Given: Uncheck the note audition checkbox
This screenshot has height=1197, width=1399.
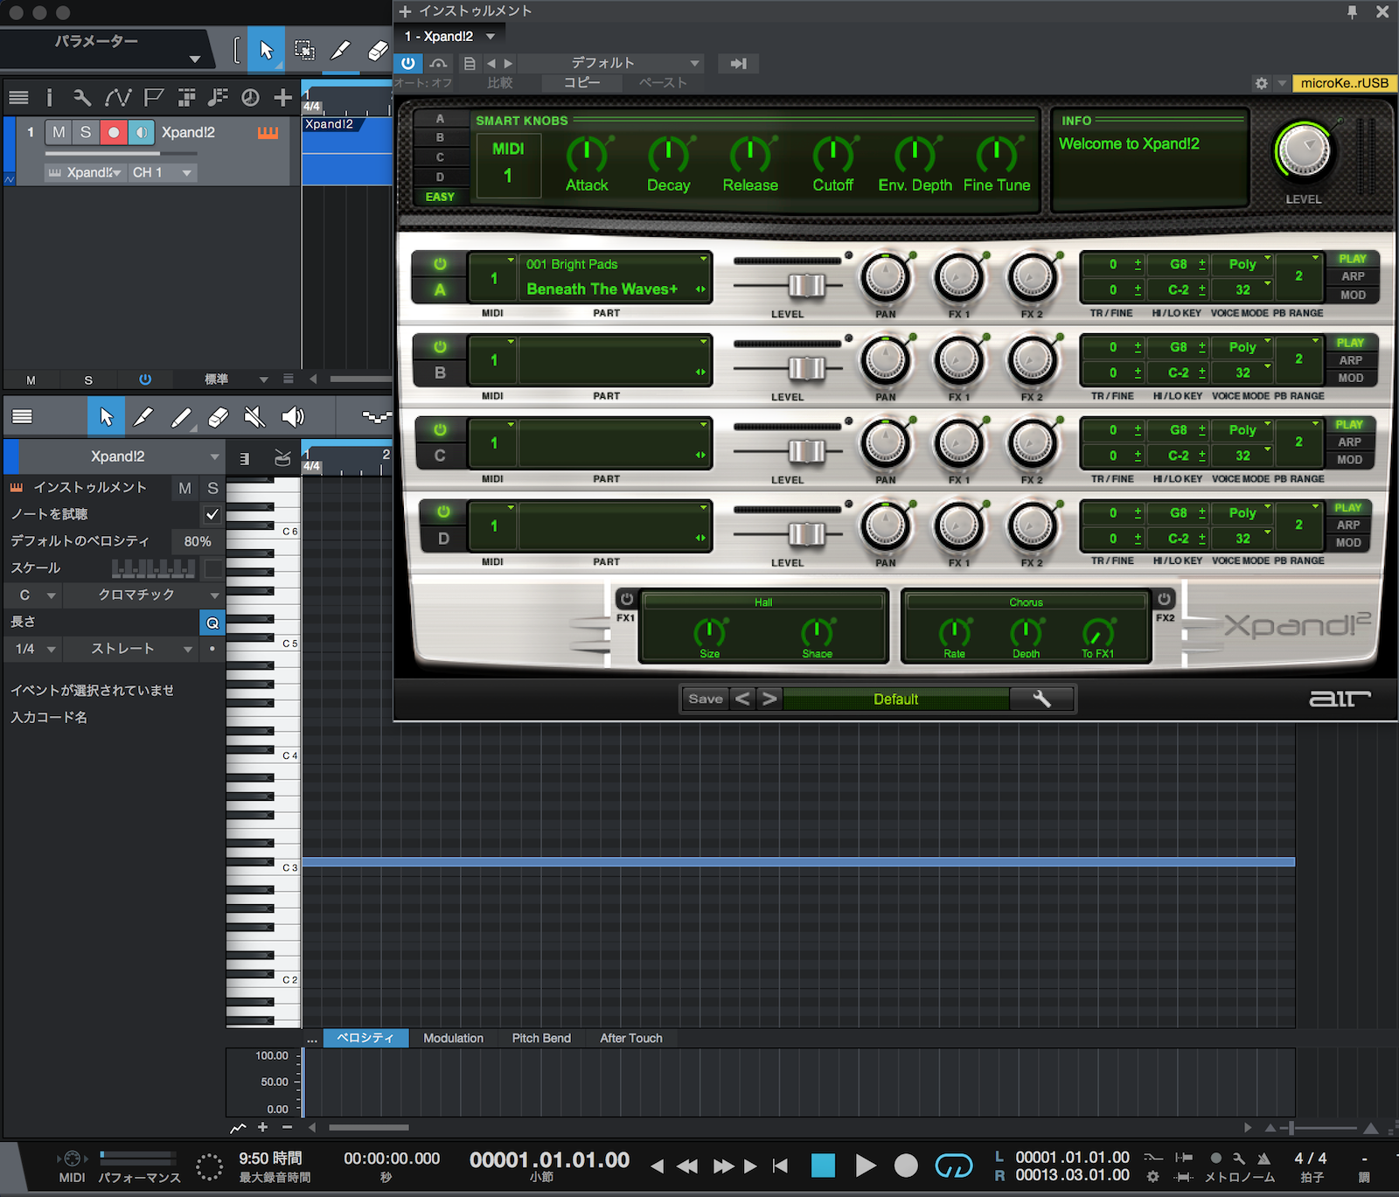Looking at the screenshot, I should pyautogui.click(x=212, y=514).
